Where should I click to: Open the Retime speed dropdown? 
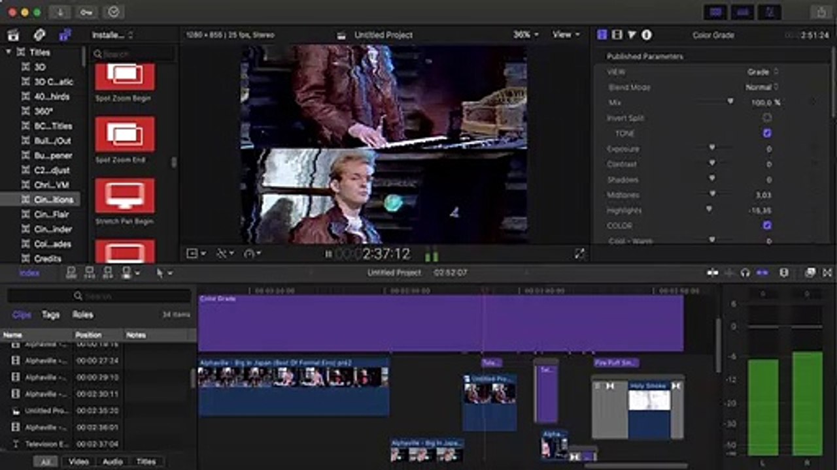252,254
